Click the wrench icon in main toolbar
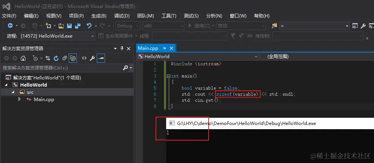Viewport: 374px width, 163px height. pyautogui.click(x=363, y=26)
